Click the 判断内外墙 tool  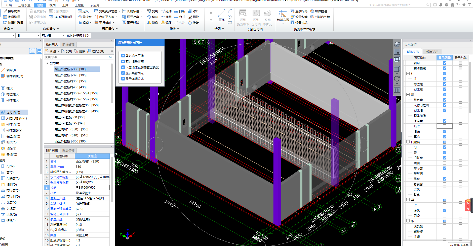tap(320, 17)
